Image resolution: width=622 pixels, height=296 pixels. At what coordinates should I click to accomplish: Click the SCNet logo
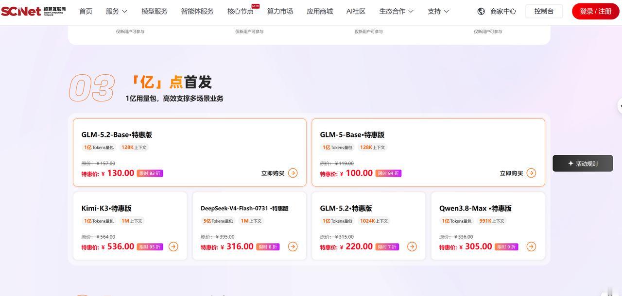coord(34,11)
